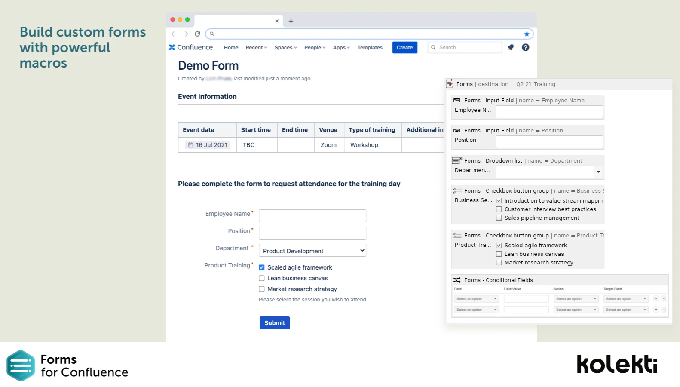The width and height of the screenshot is (680, 387).
Task: Open the Spaces menu
Action: [x=286, y=48]
